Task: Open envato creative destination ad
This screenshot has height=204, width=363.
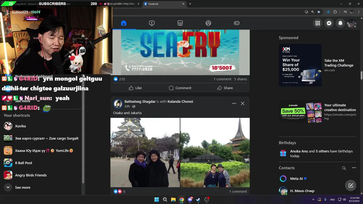Action: (317, 112)
